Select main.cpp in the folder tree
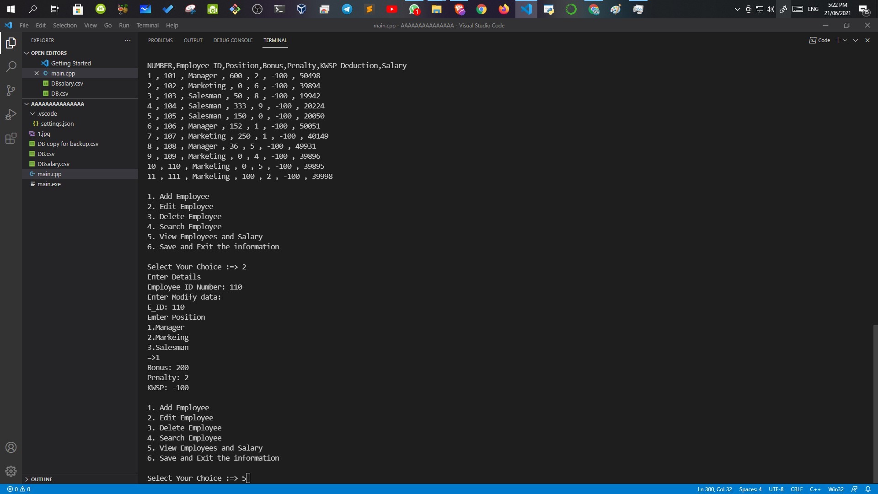This screenshot has width=878, height=494. (x=49, y=174)
